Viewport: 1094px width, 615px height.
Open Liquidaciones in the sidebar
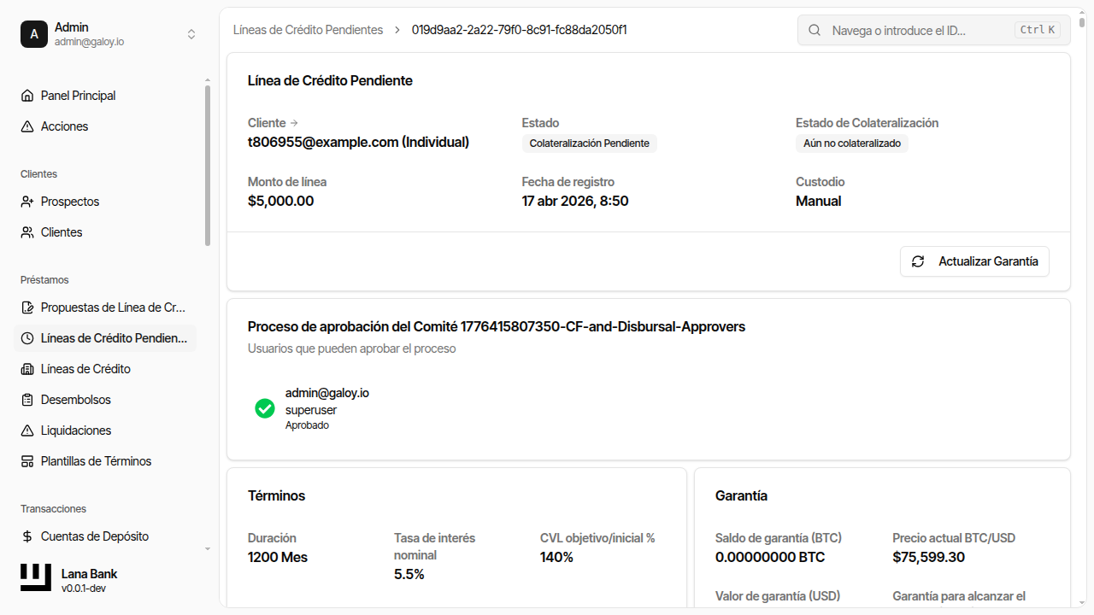click(x=76, y=430)
